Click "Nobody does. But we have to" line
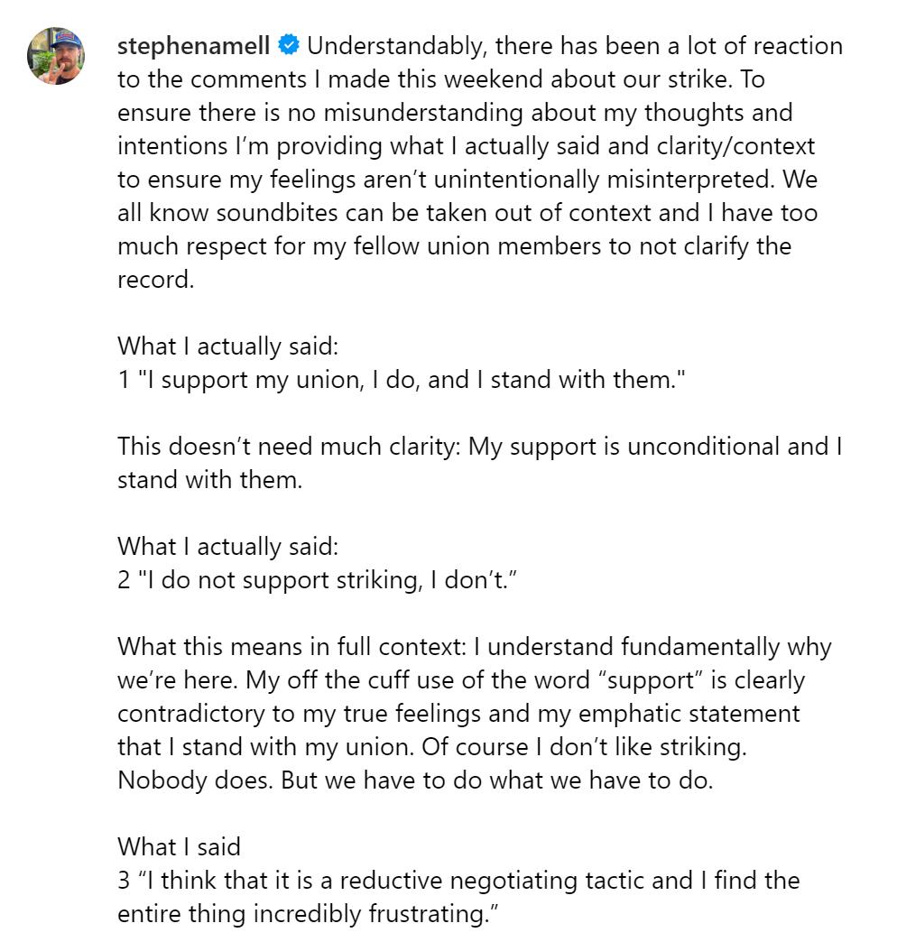The image size is (897, 951). tap(415, 780)
